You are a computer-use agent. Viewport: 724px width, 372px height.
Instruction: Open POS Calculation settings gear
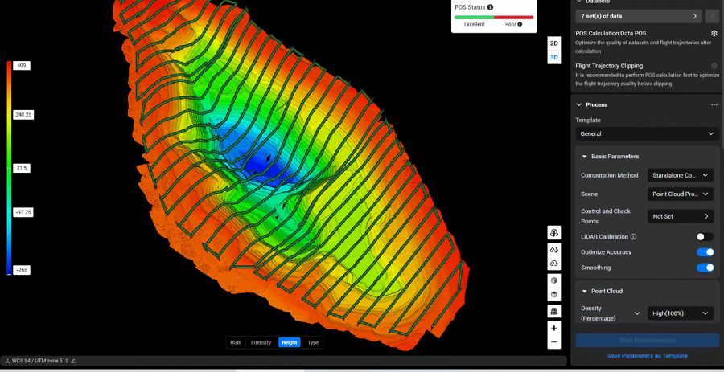pos(714,33)
